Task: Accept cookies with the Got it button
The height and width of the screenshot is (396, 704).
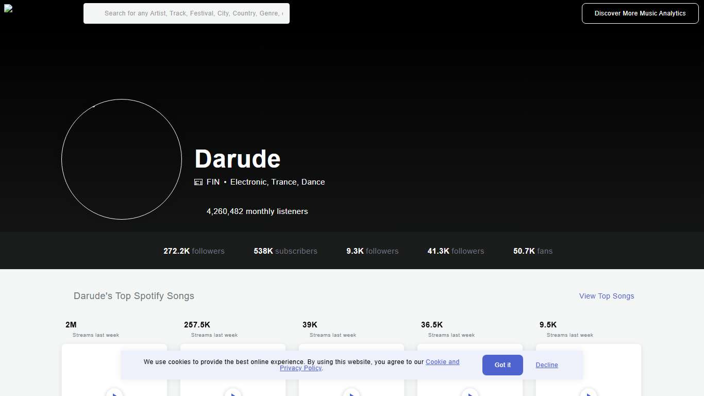Action: tap(502, 365)
